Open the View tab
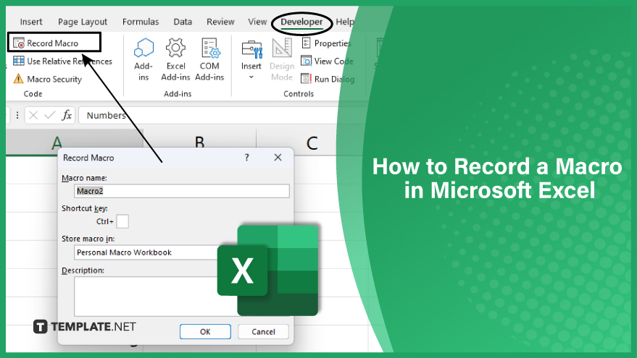 pos(257,22)
